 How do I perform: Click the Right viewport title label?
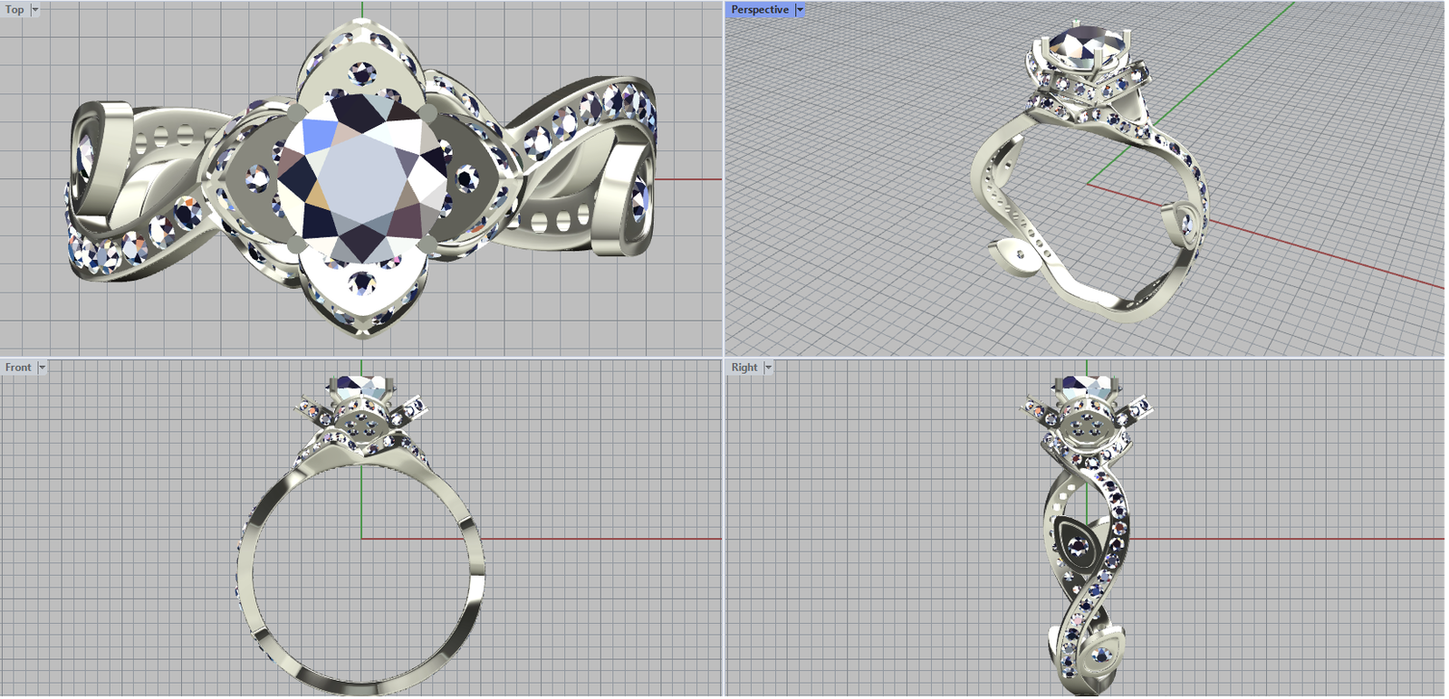[x=744, y=368]
